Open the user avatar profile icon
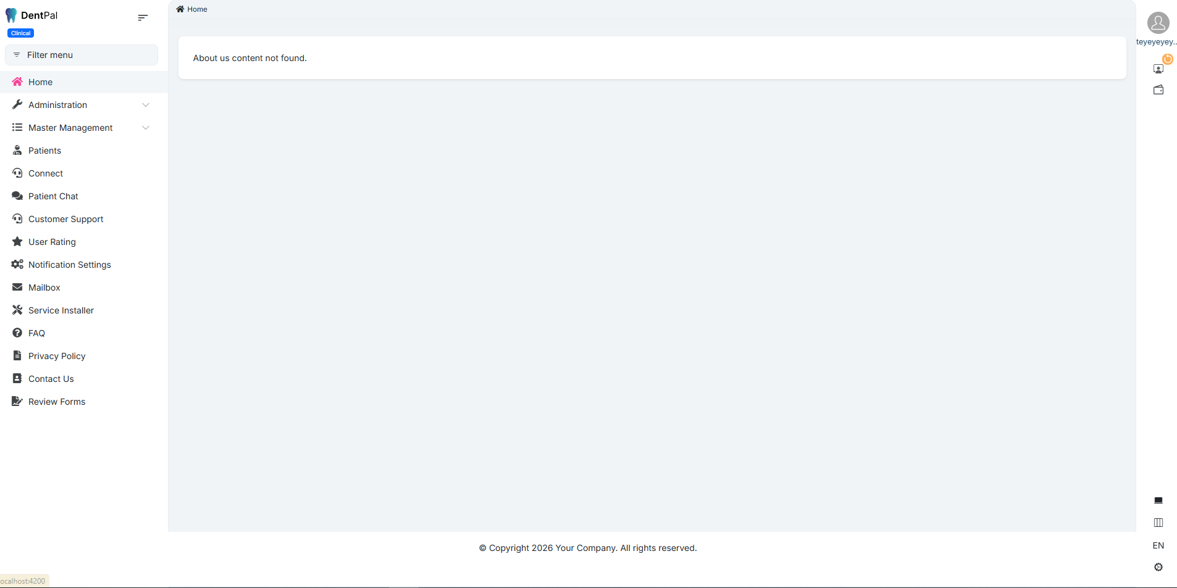The image size is (1177, 588). point(1158,23)
